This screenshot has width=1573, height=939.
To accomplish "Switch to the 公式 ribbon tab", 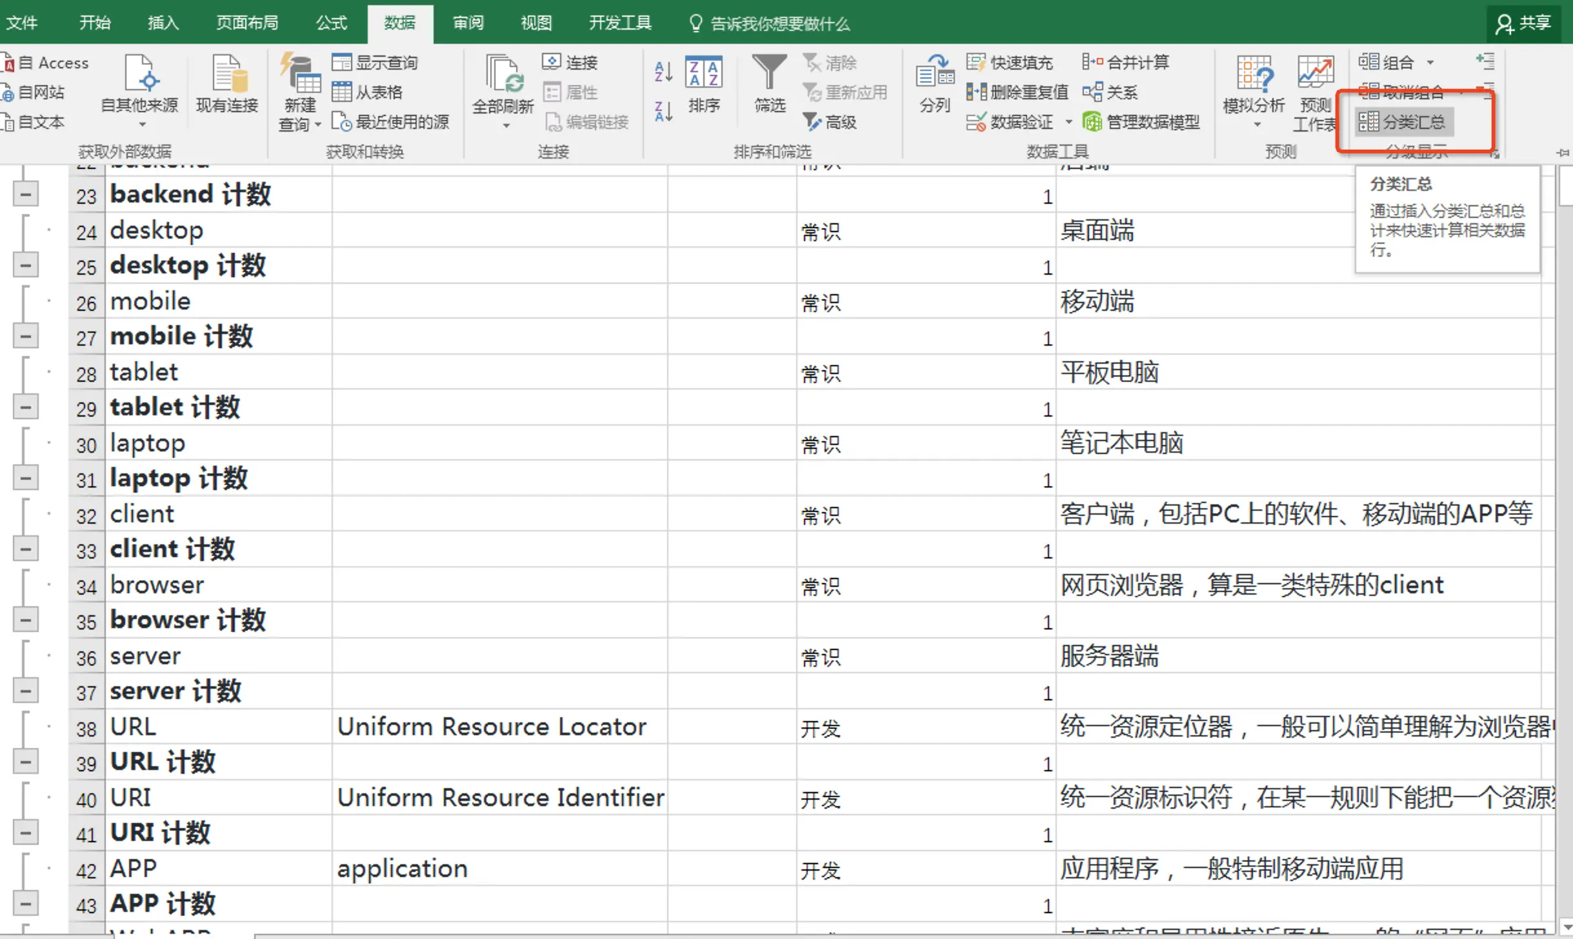I will coord(332,23).
